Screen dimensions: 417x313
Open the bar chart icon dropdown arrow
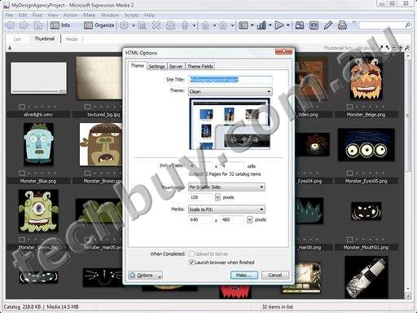click(x=270, y=25)
